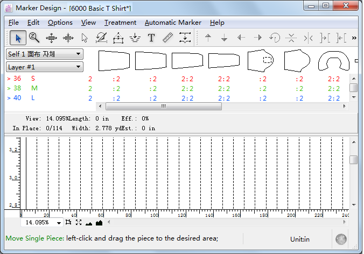Click the filled mountain display icon
The width and height of the screenshot is (364, 254).
(99, 223)
